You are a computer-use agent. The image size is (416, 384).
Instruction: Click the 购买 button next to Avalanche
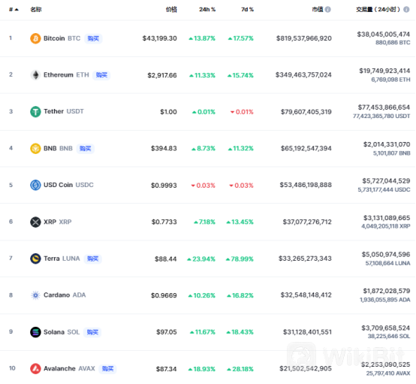tap(107, 369)
